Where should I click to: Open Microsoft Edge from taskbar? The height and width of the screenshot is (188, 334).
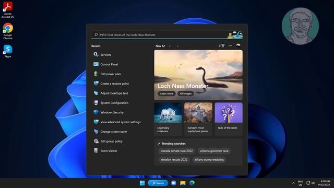point(192,183)
